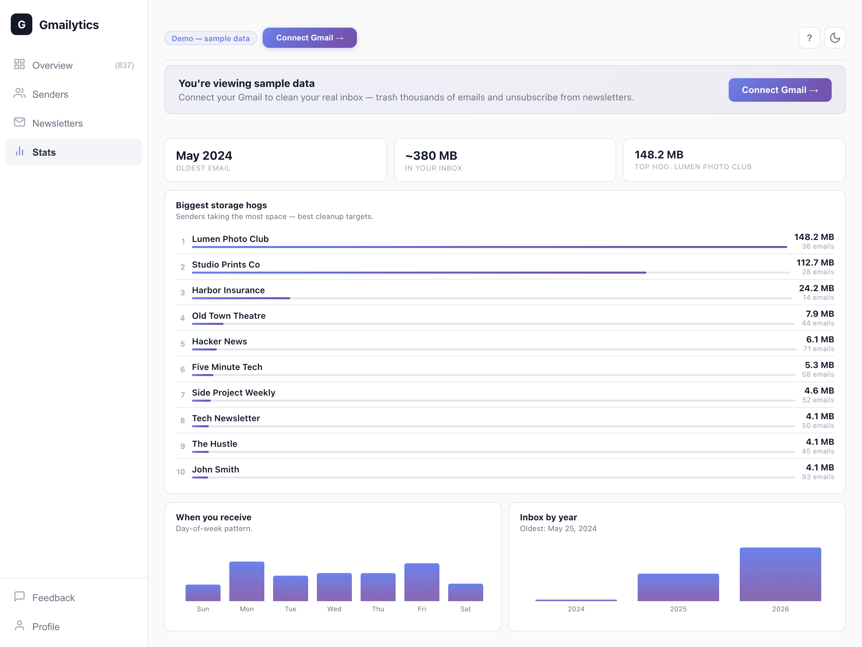Click the May 2024 oldest email card
Image resolution: width=862 pixels, height=647 pixels.
(276, 160)
